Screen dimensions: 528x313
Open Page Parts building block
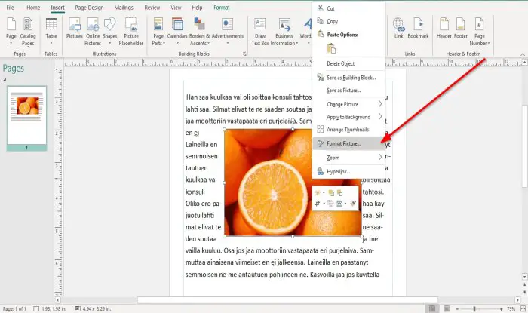click(x=158, y=32)
